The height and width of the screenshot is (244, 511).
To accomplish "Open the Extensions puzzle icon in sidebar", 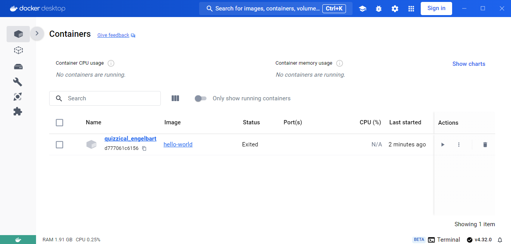I will [18, 112].
